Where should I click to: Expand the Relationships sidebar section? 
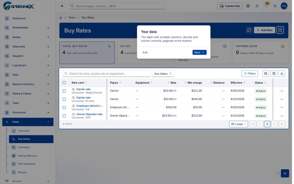point(48,28)
